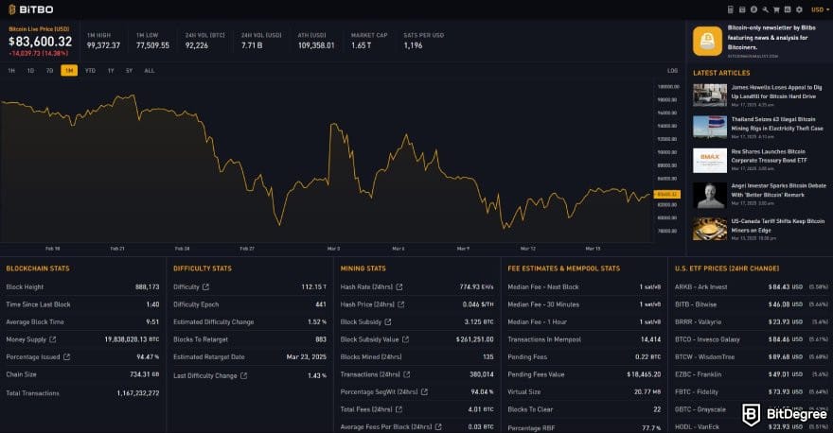833x433 pixels.
Task: Switch chart to the ALL range
Action: 150,71
